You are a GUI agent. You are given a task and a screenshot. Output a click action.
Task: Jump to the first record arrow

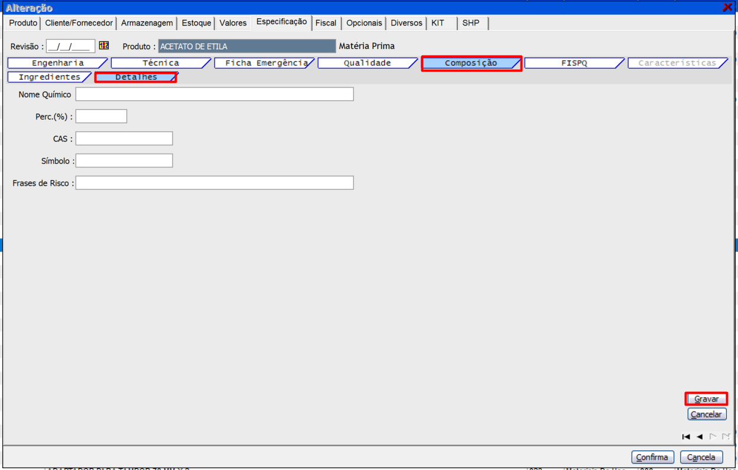pyautogui.click(x=686, y=437)
